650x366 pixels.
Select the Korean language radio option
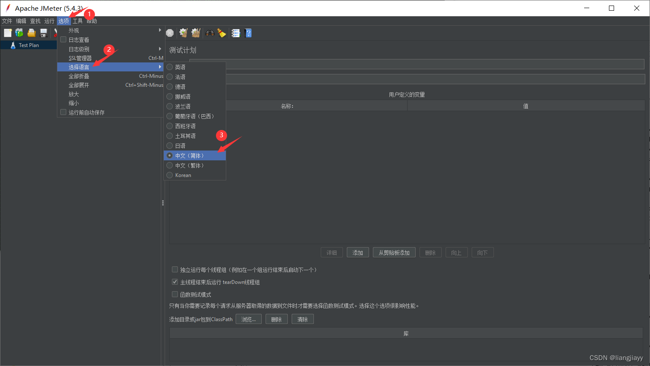(x=195, y=175)
